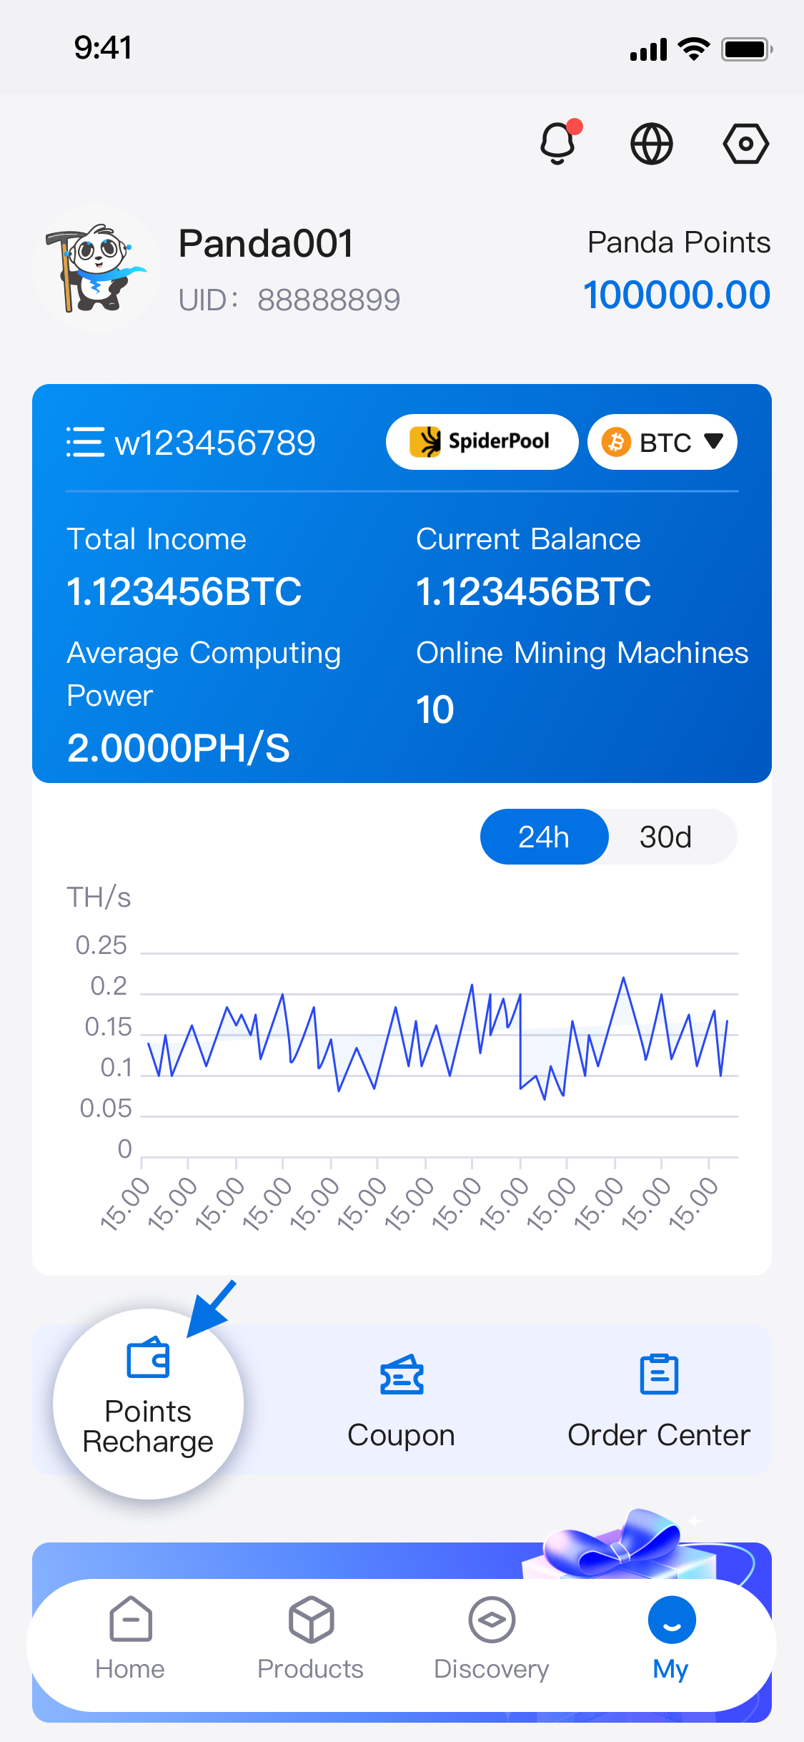Open notifications bell icon
This screenshot has height=1742, width=804.
(x=558, y=143)
